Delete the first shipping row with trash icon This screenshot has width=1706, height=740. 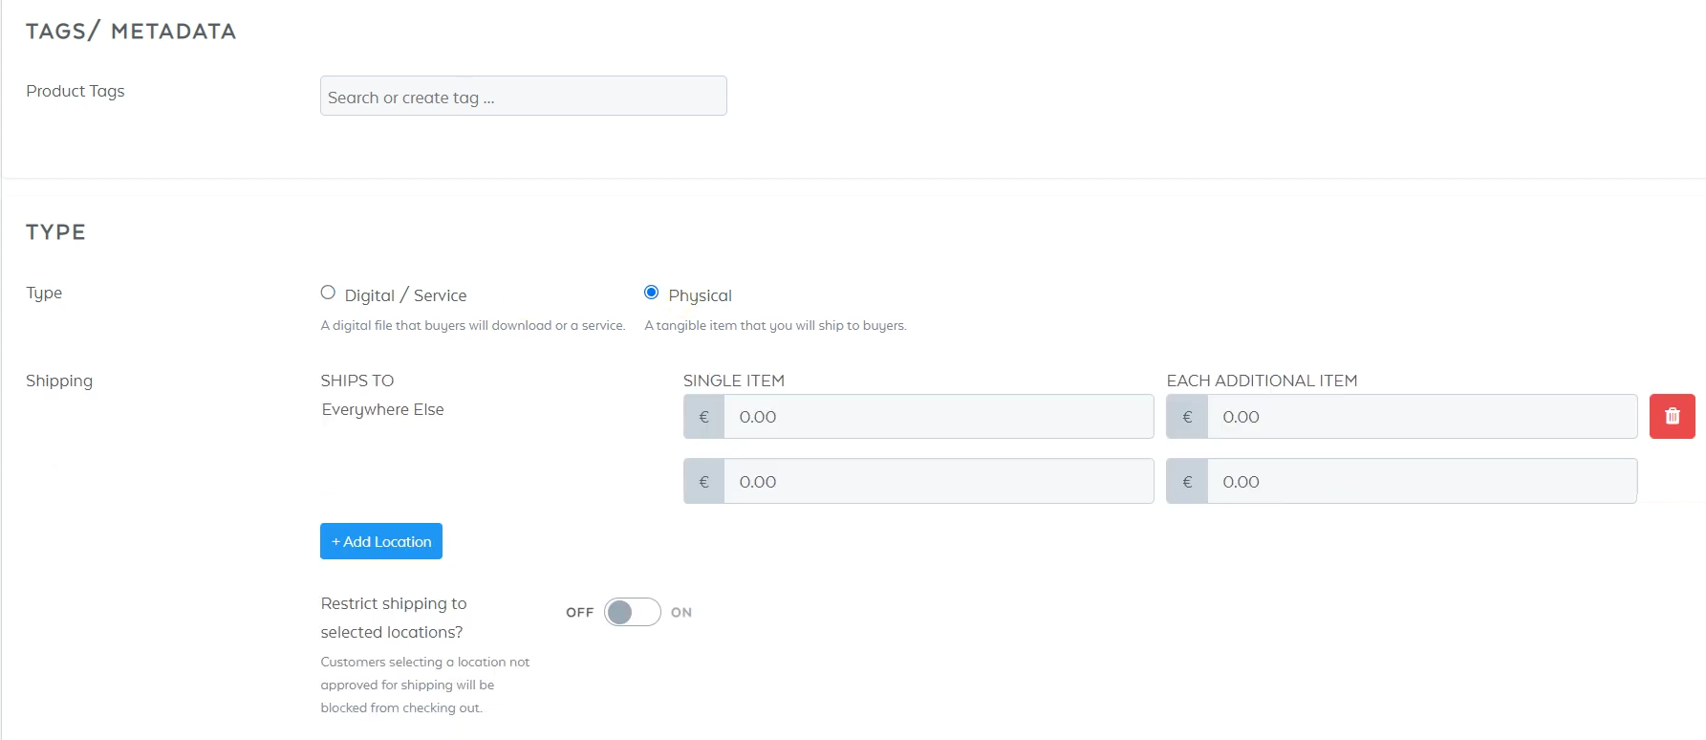(1672, 416)
